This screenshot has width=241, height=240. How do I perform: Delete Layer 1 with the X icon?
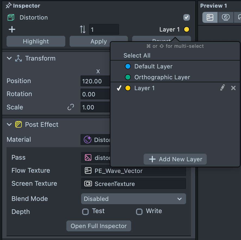click(233, 88)
